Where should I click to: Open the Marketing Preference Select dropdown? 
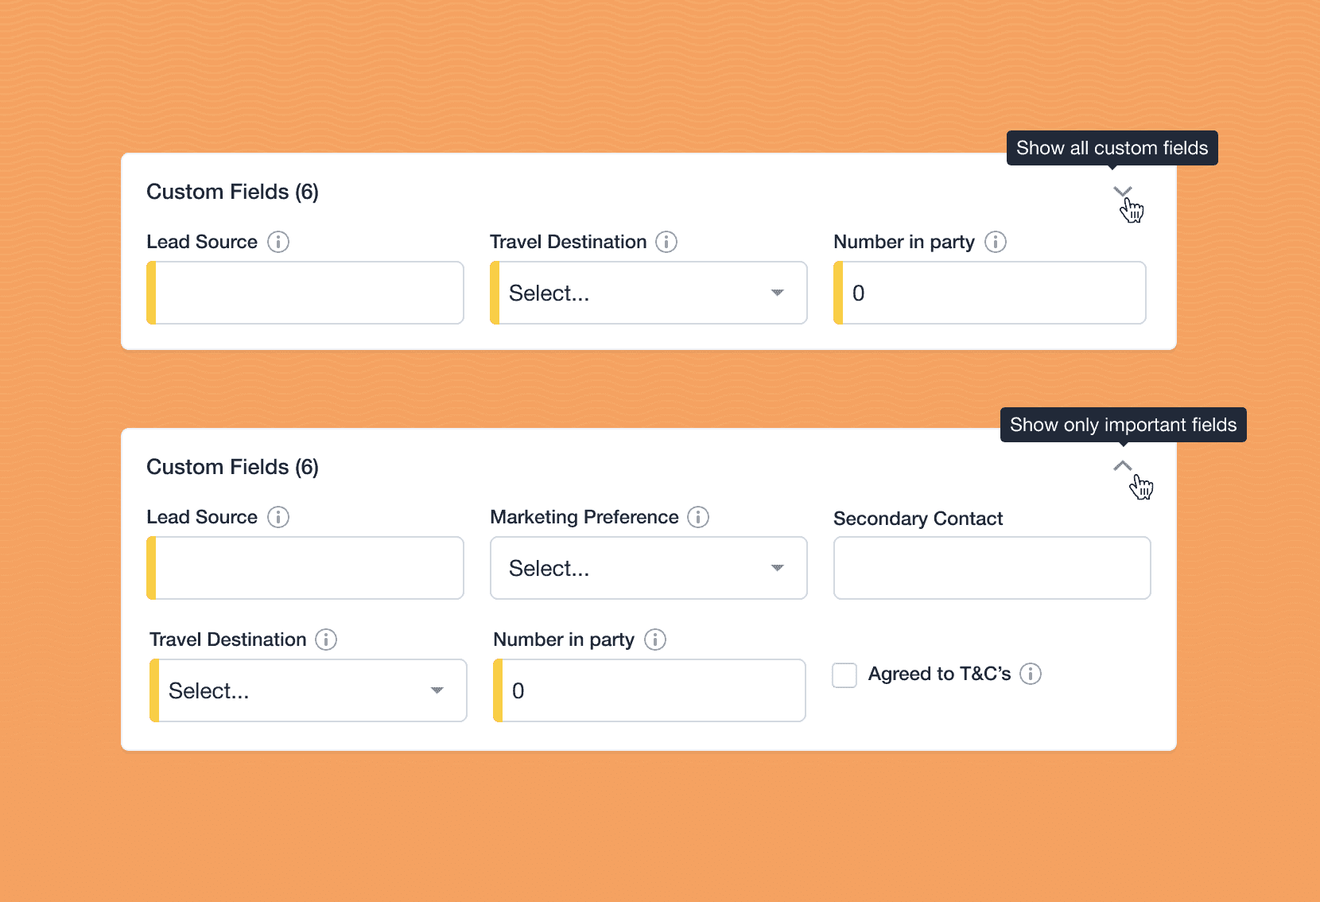649,568
